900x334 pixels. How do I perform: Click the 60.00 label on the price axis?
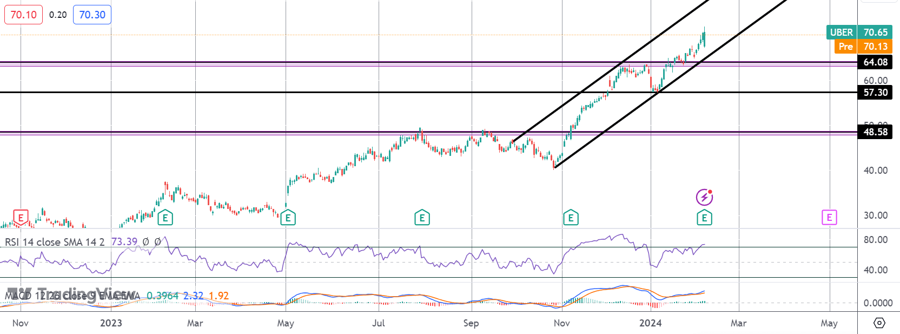(876, 80)
